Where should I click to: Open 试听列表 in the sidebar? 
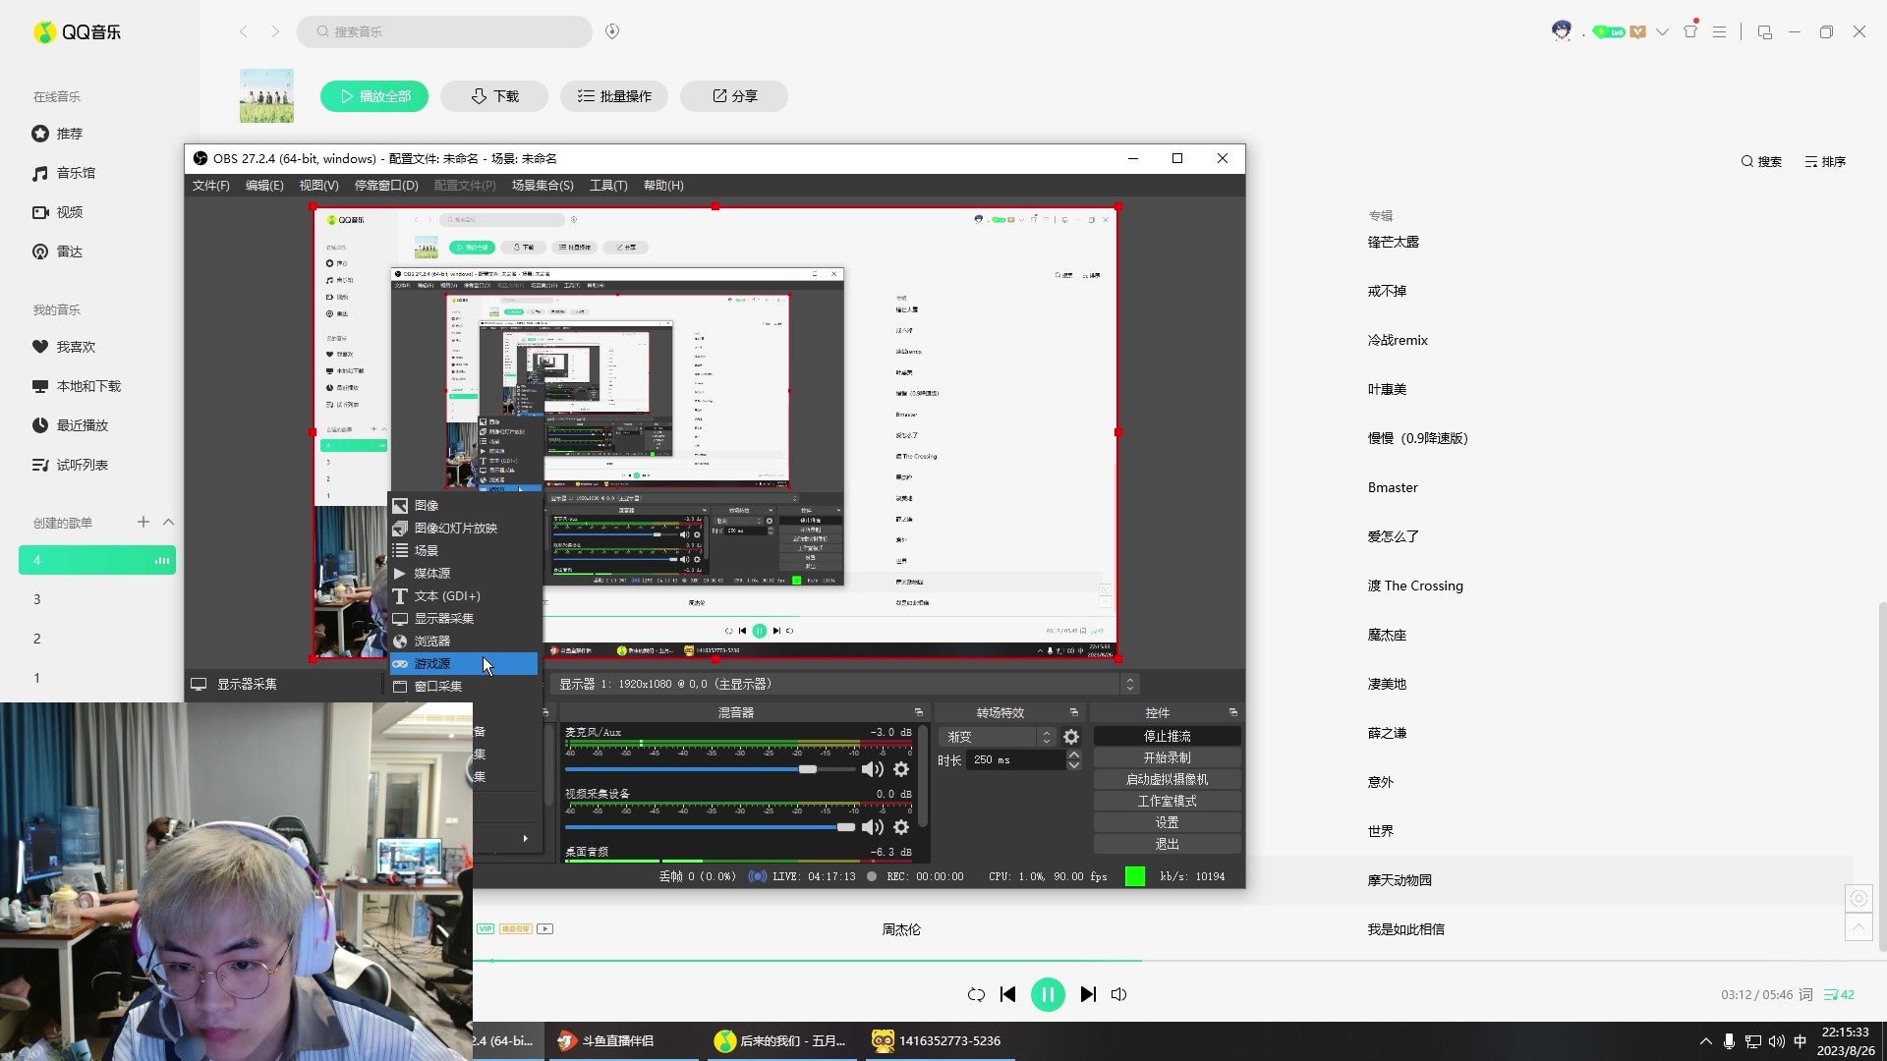tap(70, 465)
